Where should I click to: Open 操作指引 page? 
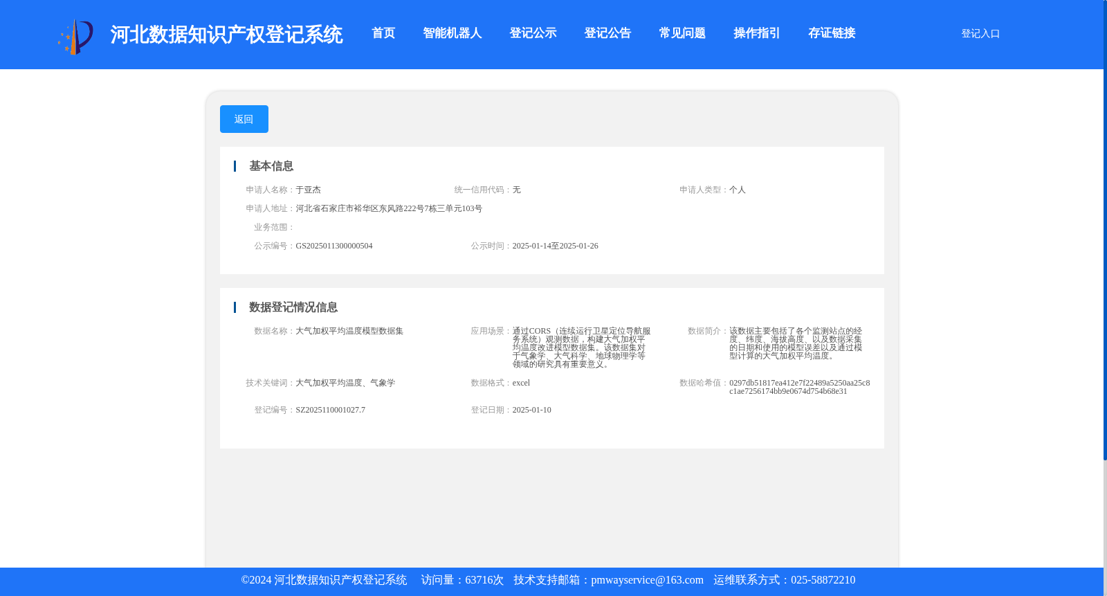point(757,33)
